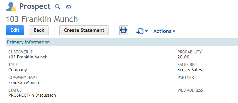Viewport: 238px width, 103px height.
Task: Click the Prospect record type icon
Action: (11, 7)
